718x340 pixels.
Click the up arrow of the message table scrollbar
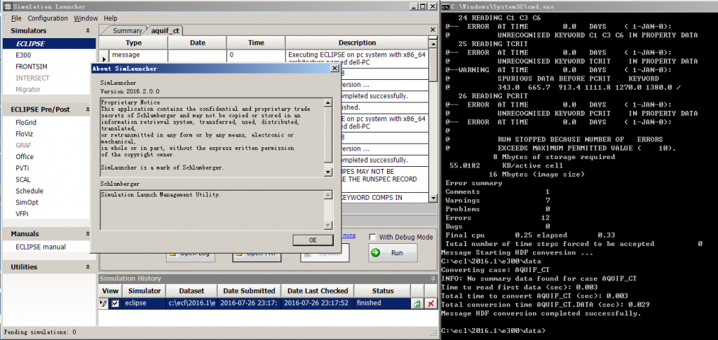[x=433, y=43]
